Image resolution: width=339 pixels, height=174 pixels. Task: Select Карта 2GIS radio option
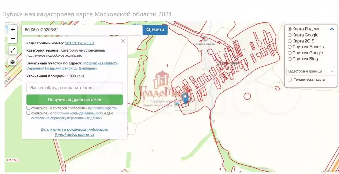(290, 41)
